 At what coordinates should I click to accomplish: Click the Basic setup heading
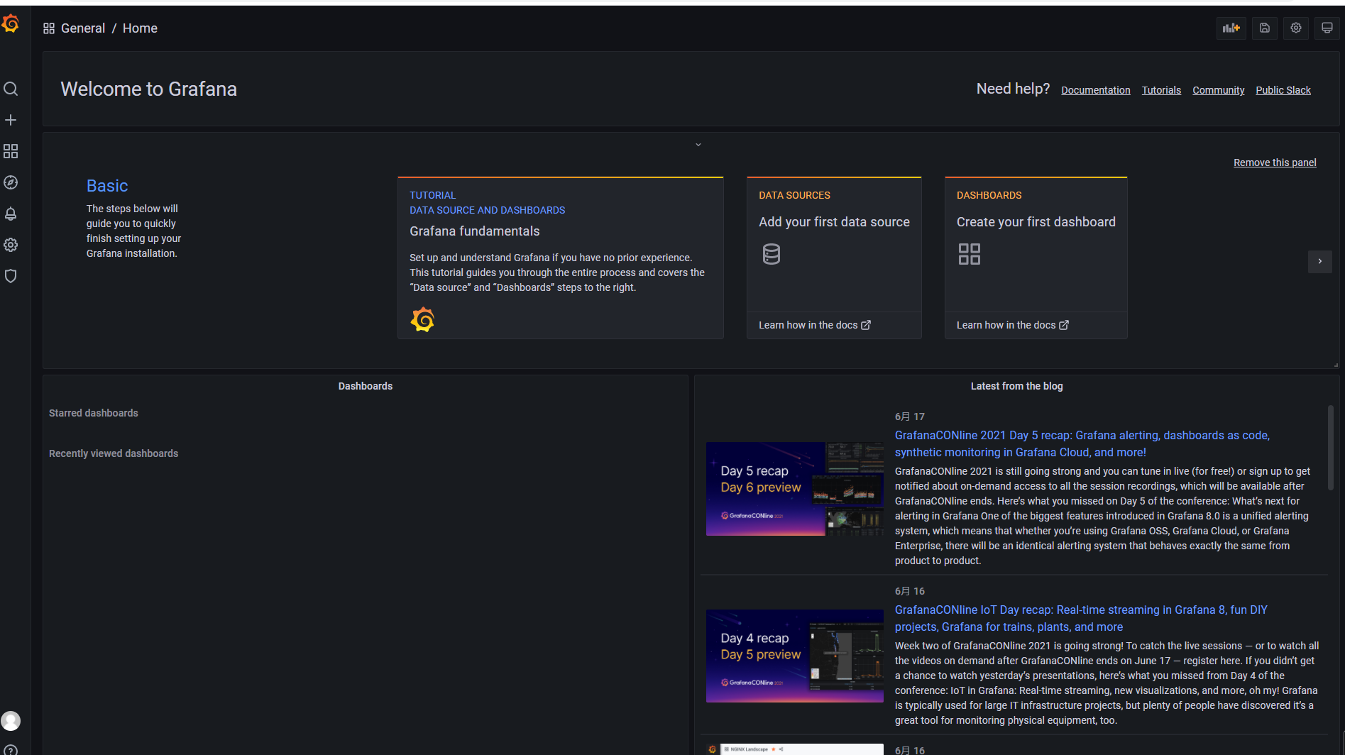point(107,186)
